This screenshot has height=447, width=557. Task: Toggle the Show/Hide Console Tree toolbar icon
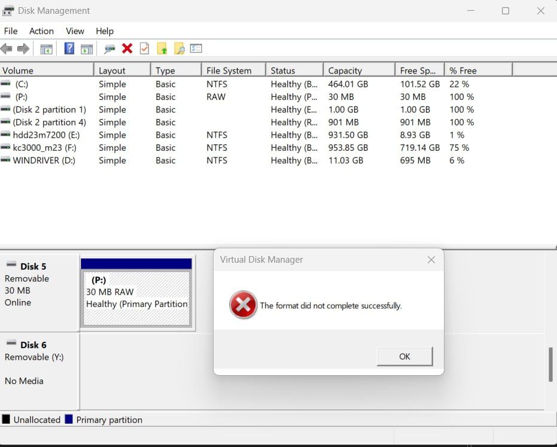tap(46, 48)
